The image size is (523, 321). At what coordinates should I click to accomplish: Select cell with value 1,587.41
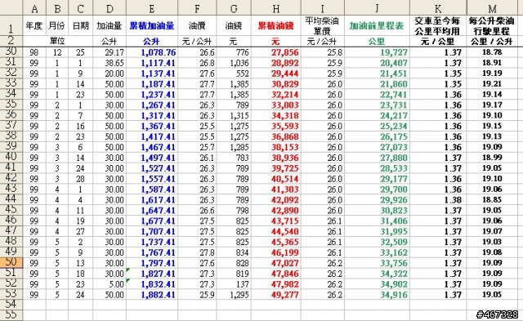click(152, 189)
